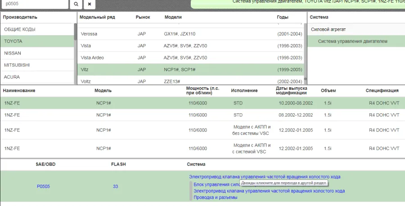
Task: Click the Годы column header
Action: [282, 17]
